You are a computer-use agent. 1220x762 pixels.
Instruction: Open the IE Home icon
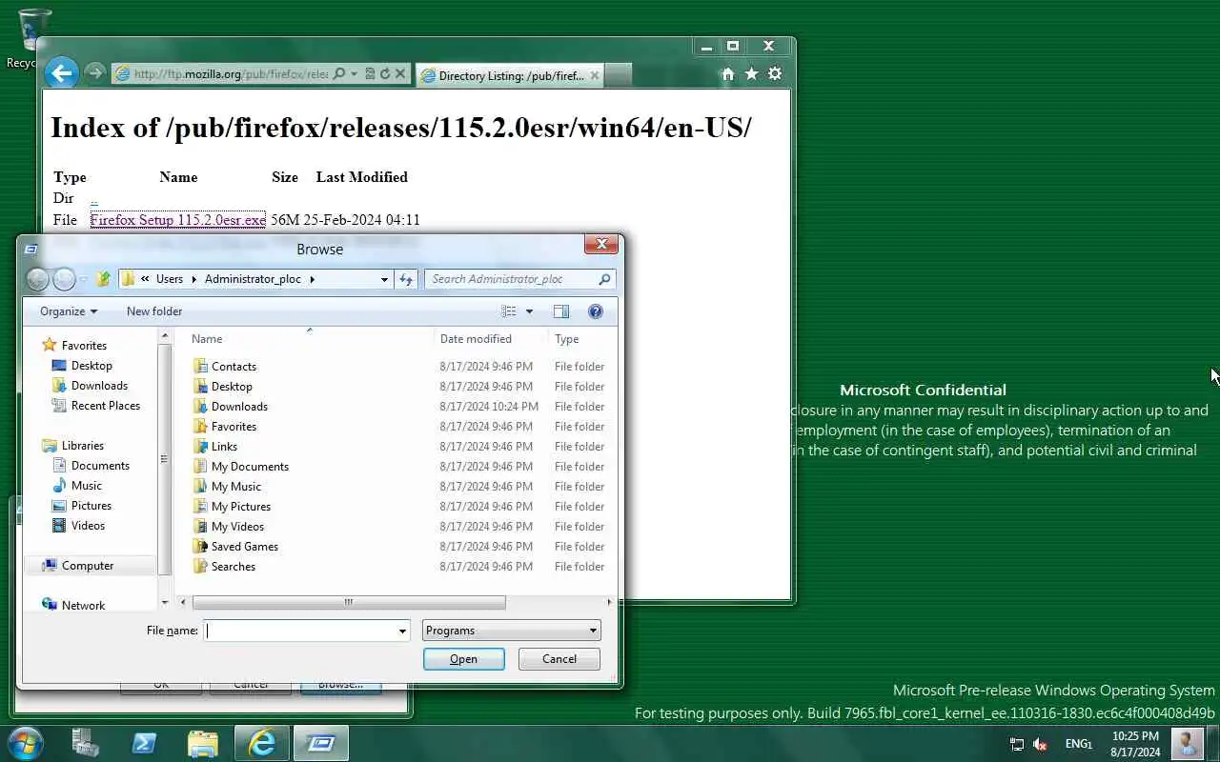click(x=728, y=73)
